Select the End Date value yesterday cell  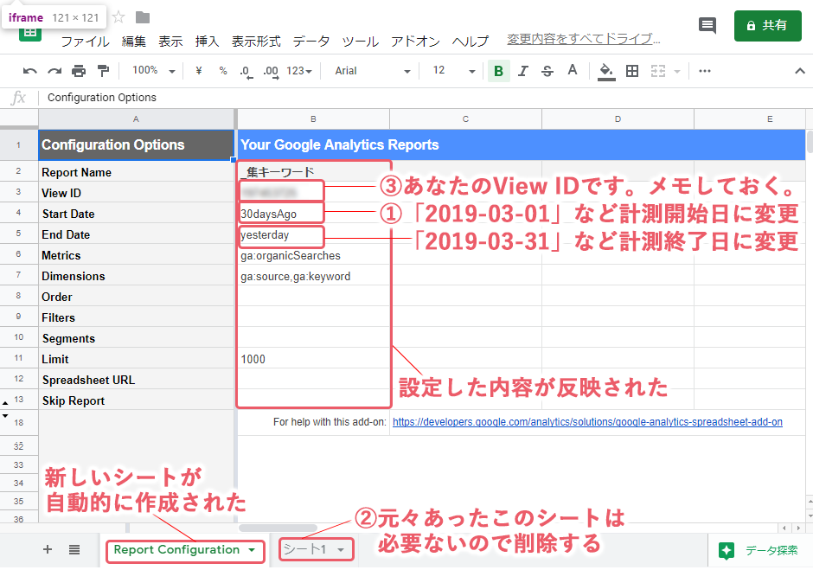pyautogui.click(x=313, y=234)
